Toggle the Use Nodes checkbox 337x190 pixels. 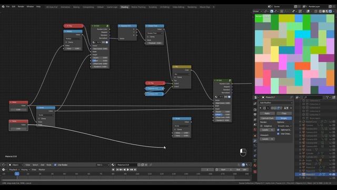click(x=55, y=165)
